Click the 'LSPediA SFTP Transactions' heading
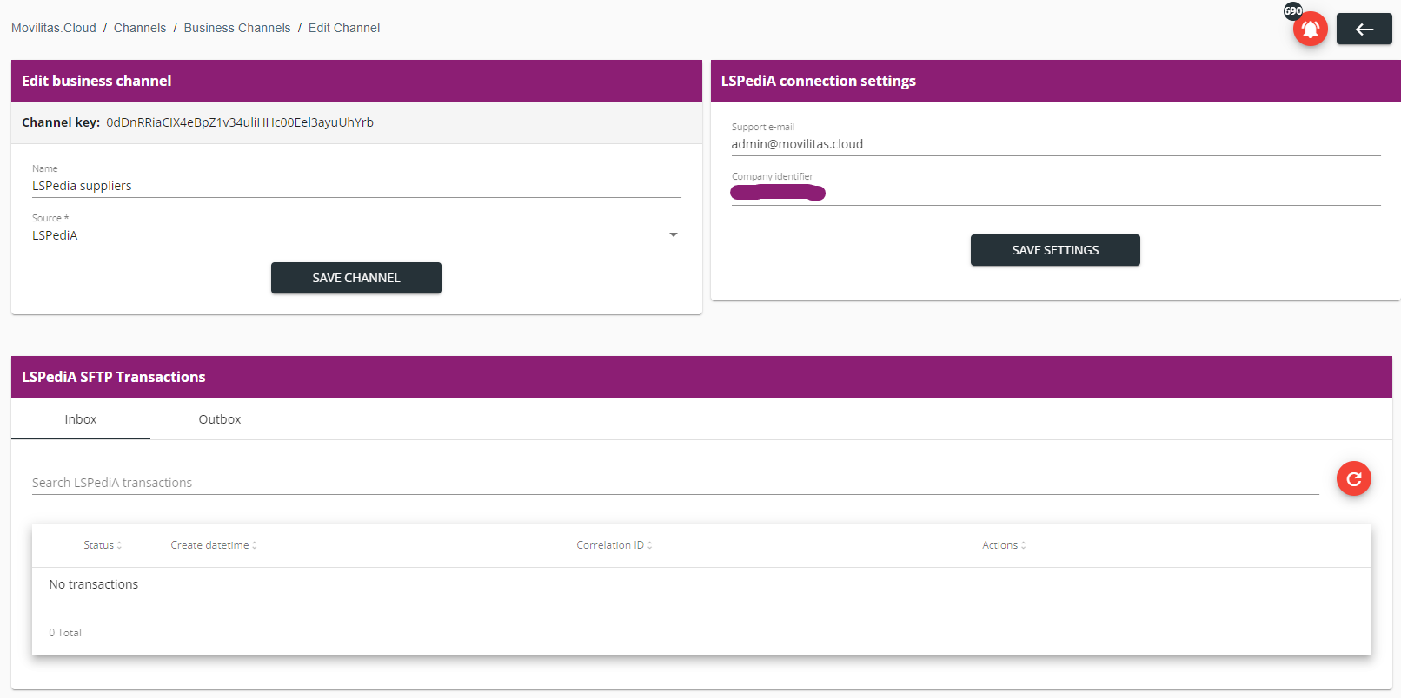 pyautogui.click(x=114, y=377)
